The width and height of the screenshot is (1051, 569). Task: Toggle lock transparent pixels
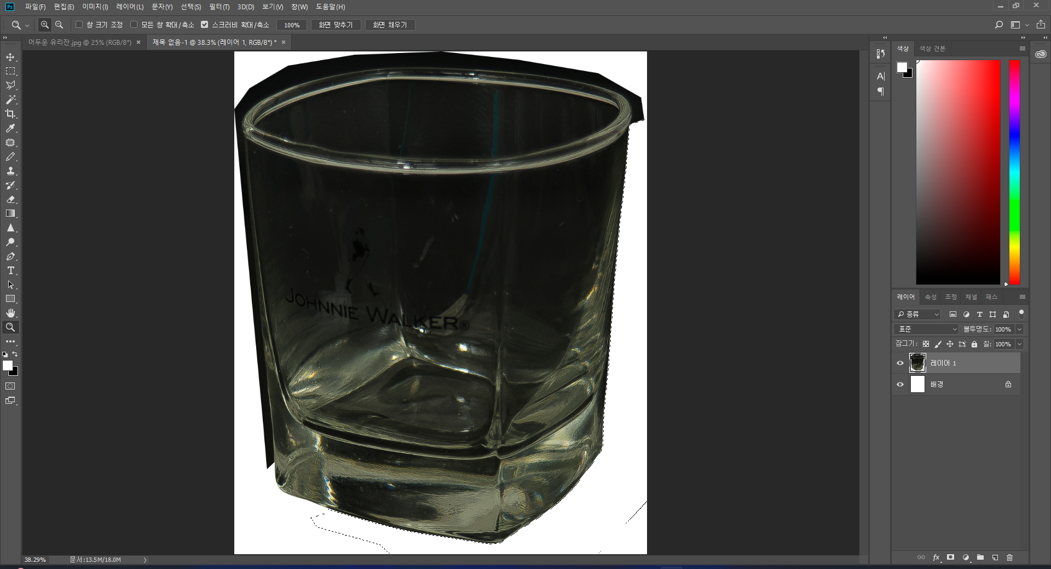[x=926, y=344]
